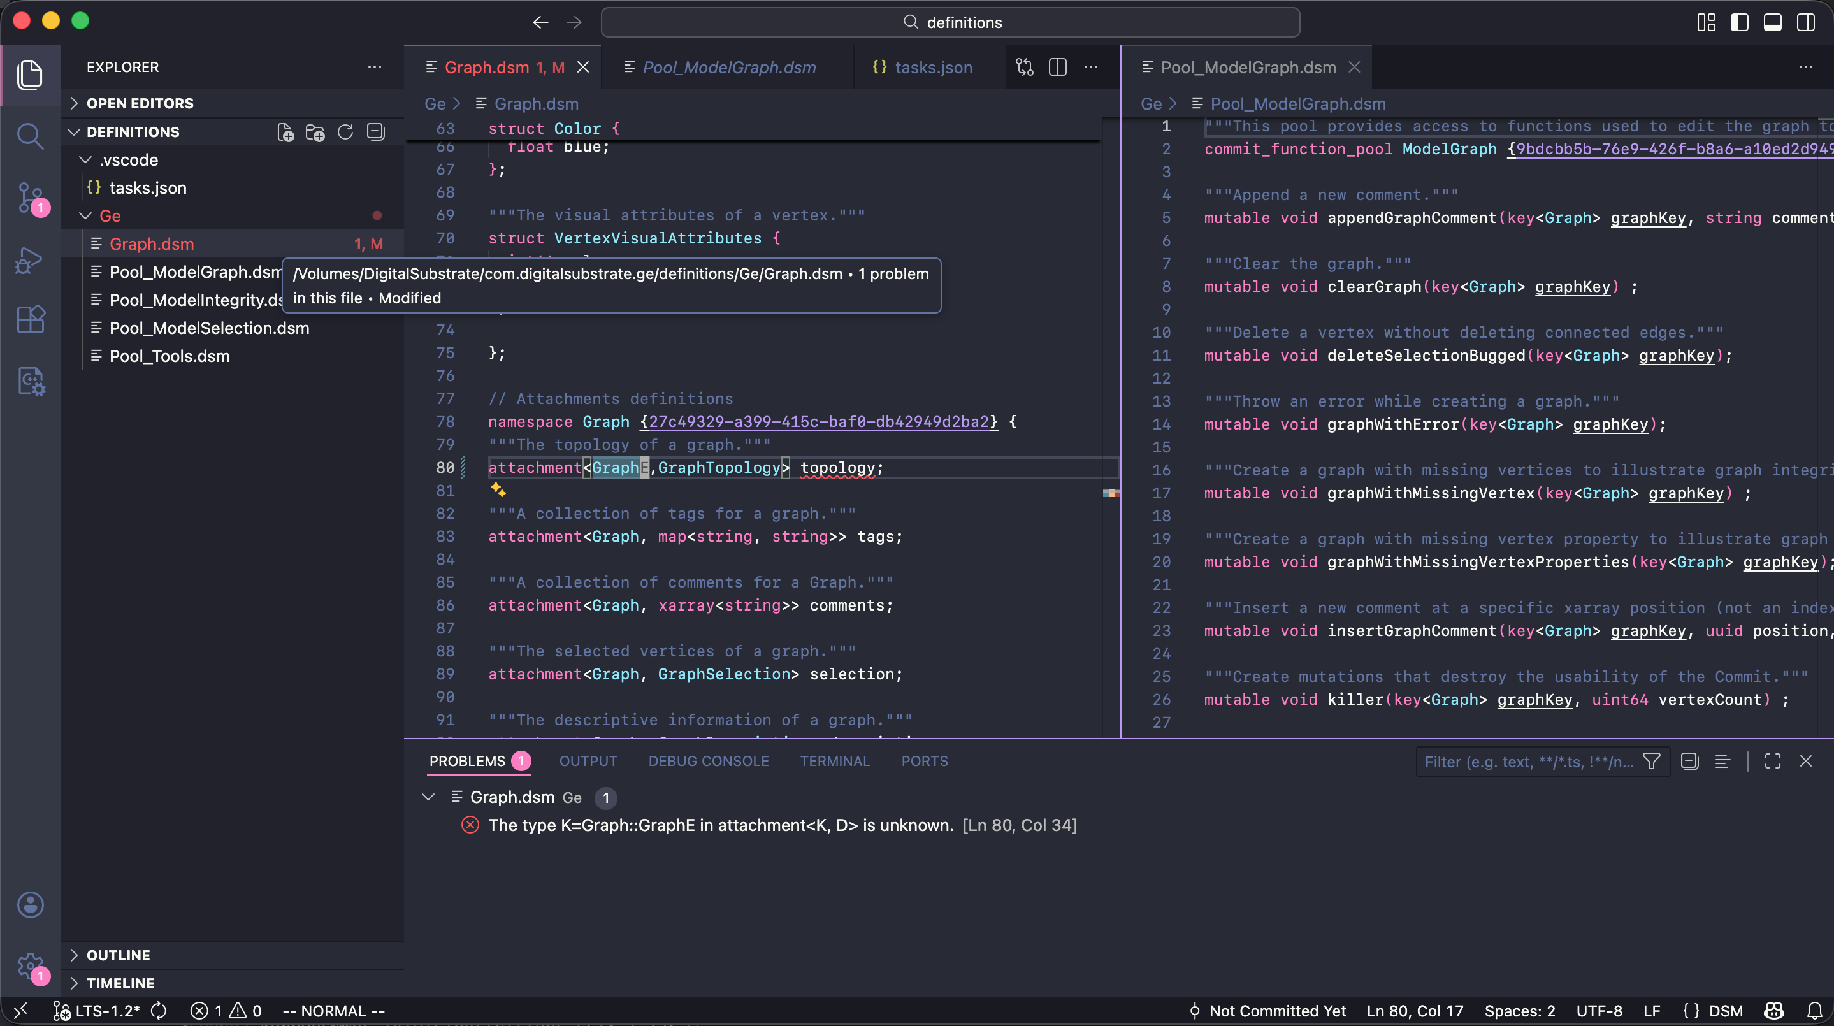The width and height of the screenshot is (1834, 1026).
Task: Open the Extensions view
Action: [x=30, y=320]
